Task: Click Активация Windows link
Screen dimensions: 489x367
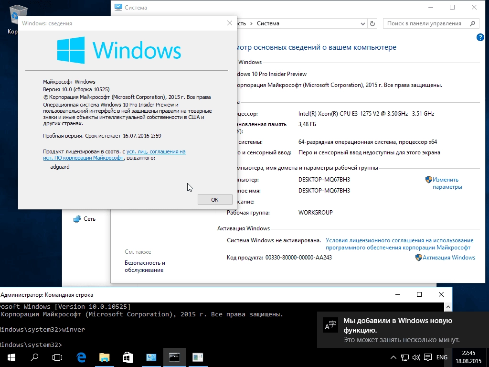Action: pyautogui.click(x=449, y=258)
